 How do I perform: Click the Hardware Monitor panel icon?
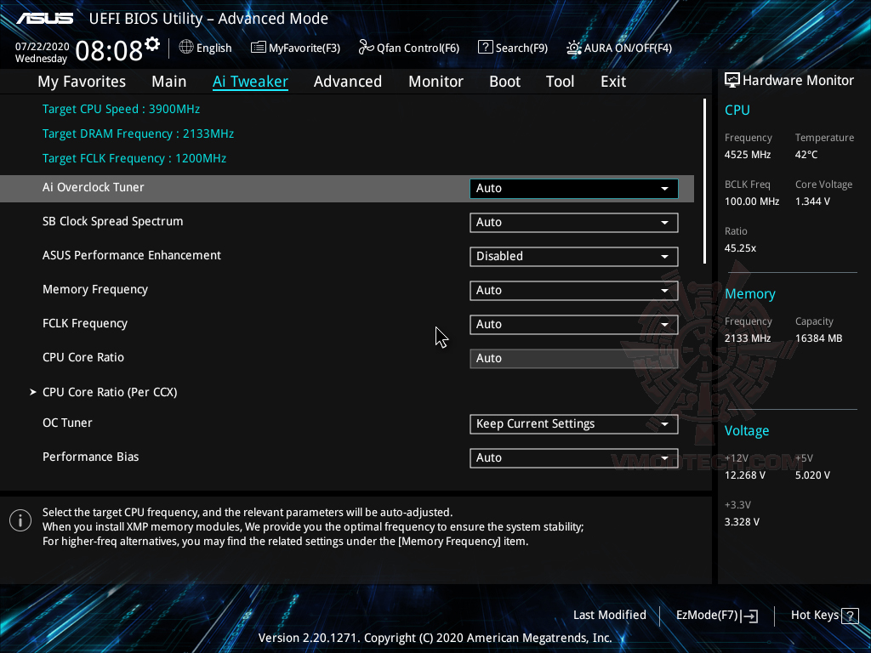(732, 80)
